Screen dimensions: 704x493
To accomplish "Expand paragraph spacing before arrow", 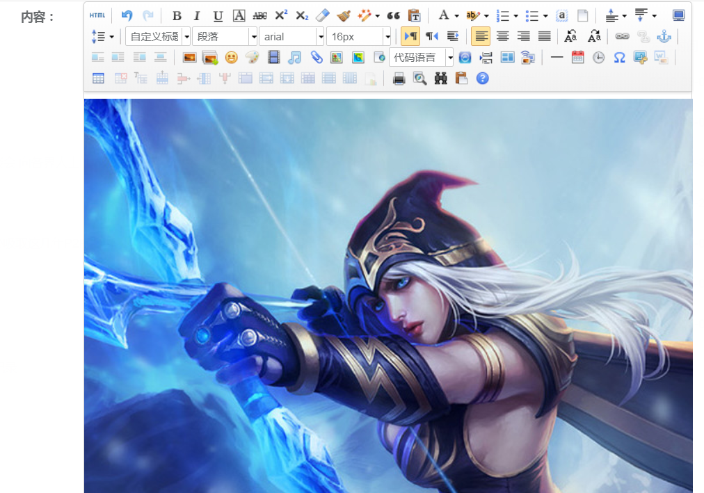I will 625,16.
